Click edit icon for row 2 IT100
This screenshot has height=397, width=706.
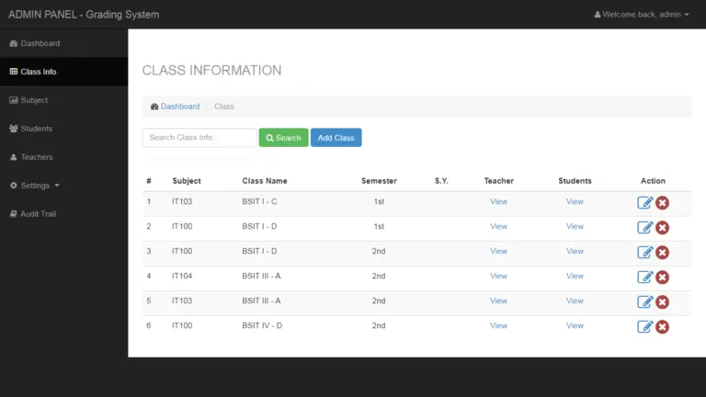644,227
